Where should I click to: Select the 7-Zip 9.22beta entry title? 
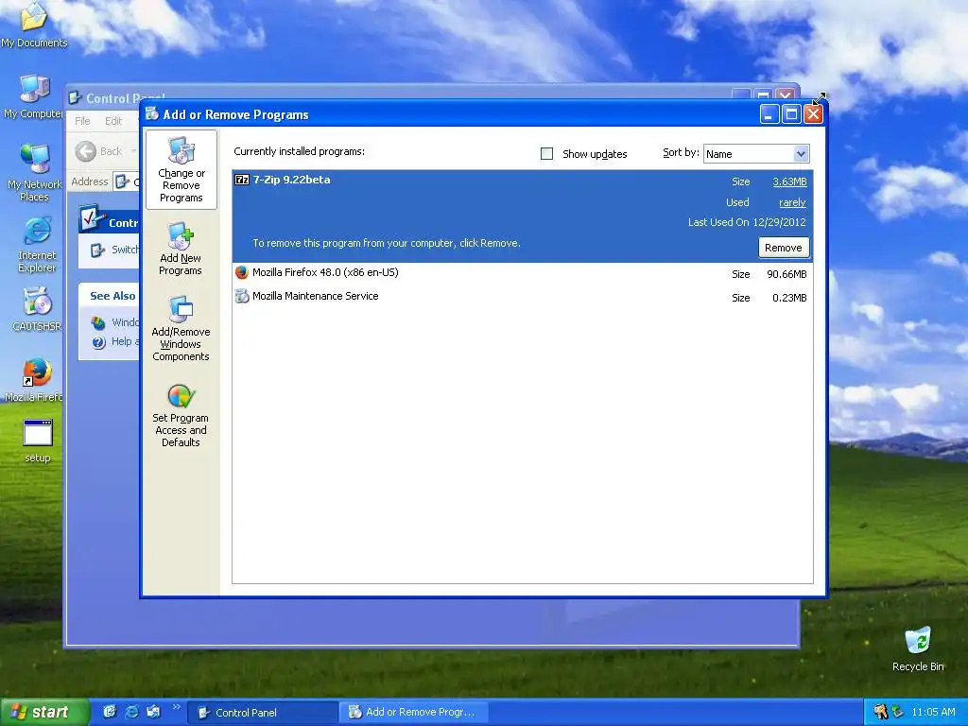291,180
